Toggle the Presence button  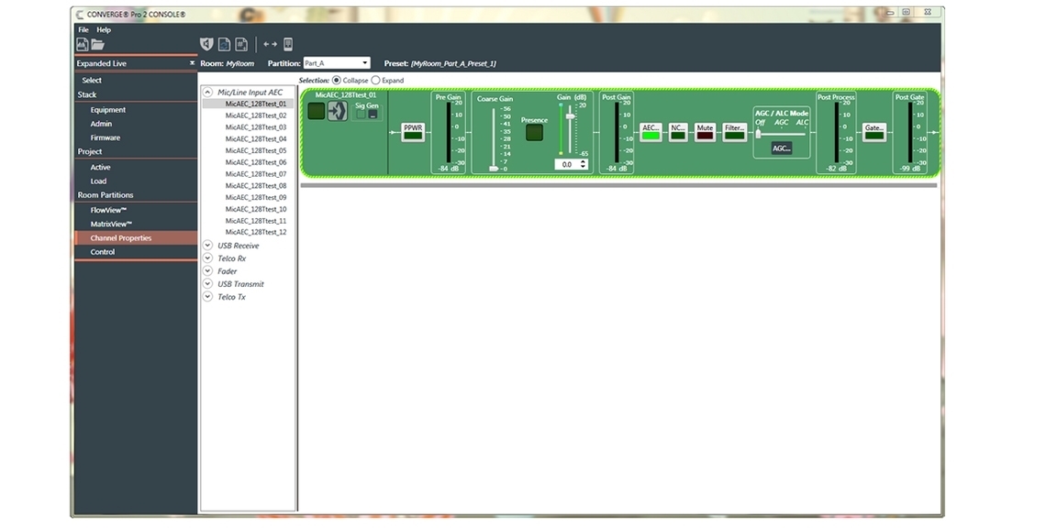pos(534,133)
